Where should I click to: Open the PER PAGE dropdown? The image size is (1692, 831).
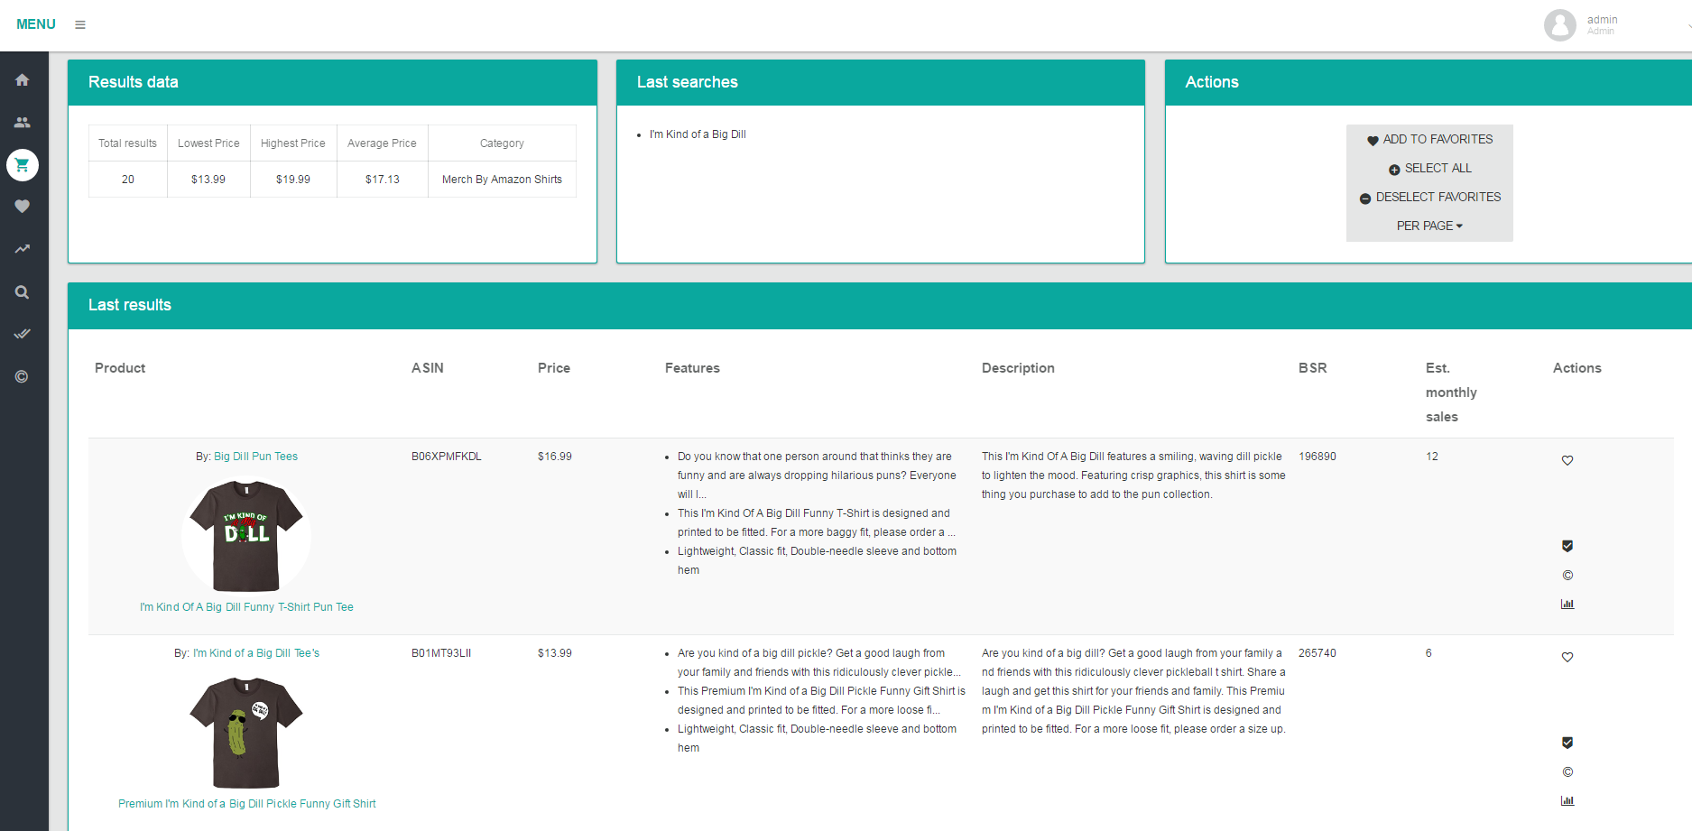(1428, 226)
